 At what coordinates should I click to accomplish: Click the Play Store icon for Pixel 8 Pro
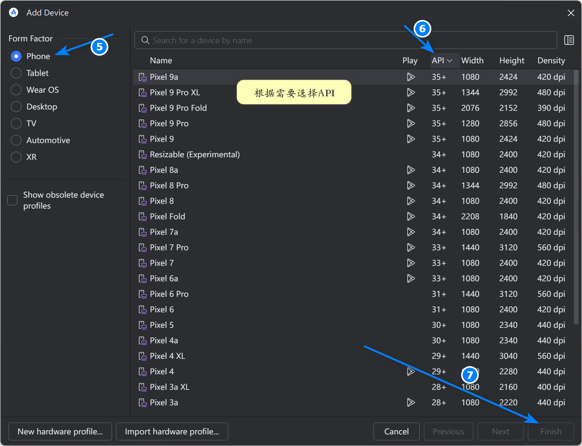(411, 185)
